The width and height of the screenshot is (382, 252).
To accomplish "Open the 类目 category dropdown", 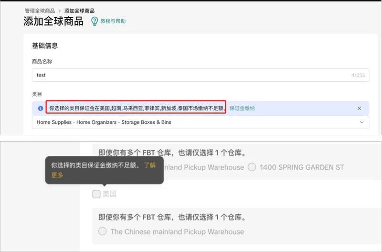I will coord(200,122).
